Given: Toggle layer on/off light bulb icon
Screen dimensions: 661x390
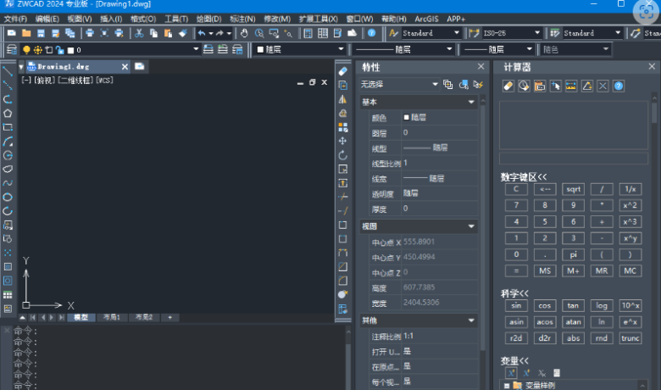Looking at the screenshot, I should coord(26,50).
